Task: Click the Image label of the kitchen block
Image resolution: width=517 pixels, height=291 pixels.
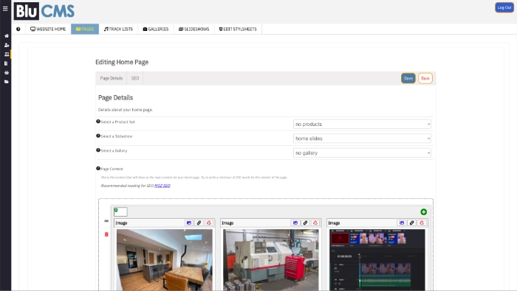Action: pyautogui.click(x=121, y=223)
